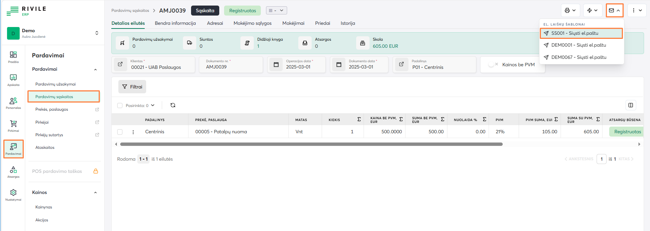The width and height of the screenshot is (650, 231).
Task: Tick the select-all Pasirinkta checkbox
Action: click(x=120, y=106)
